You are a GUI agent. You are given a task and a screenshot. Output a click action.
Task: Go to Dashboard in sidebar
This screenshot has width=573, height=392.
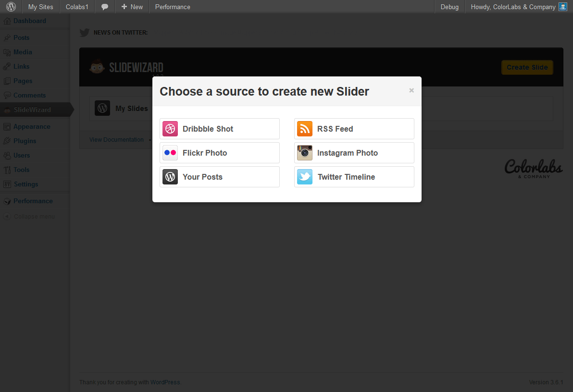[30, 21]
